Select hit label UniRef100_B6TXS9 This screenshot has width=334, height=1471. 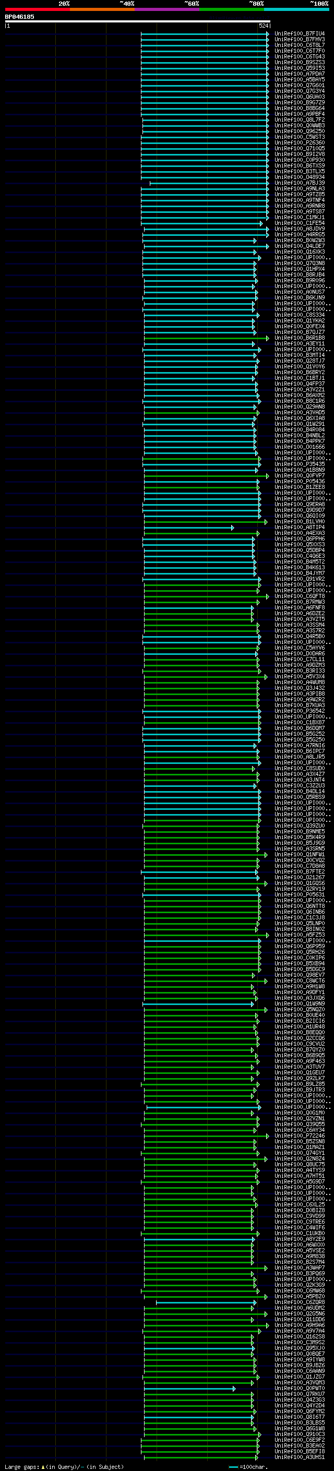[x=300, y=165]
